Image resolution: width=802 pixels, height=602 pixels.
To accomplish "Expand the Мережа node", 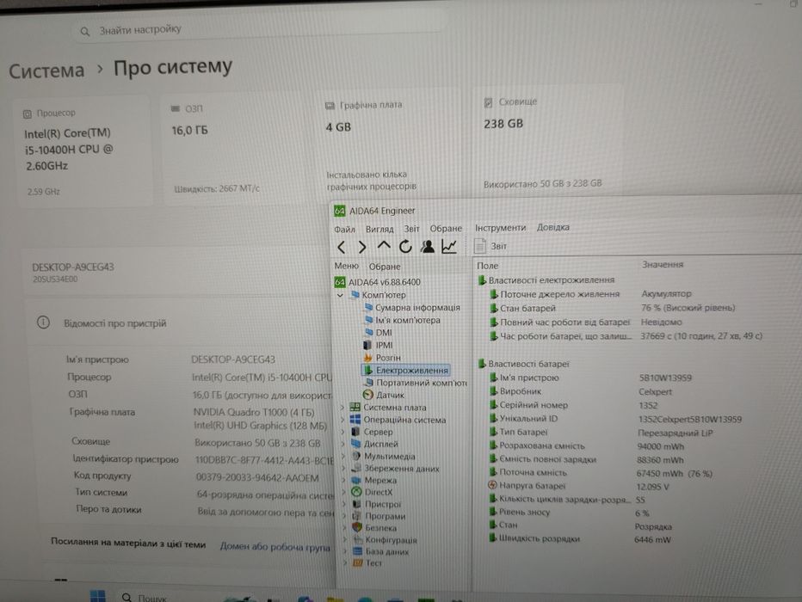I will (x=343, y=481).
